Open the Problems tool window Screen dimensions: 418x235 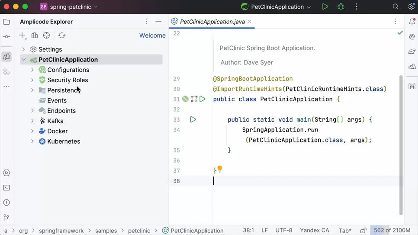coord(6,203)
